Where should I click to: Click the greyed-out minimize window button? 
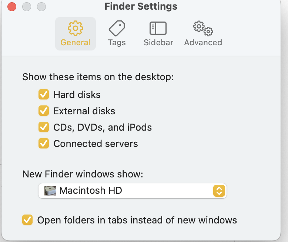point(27,7)
